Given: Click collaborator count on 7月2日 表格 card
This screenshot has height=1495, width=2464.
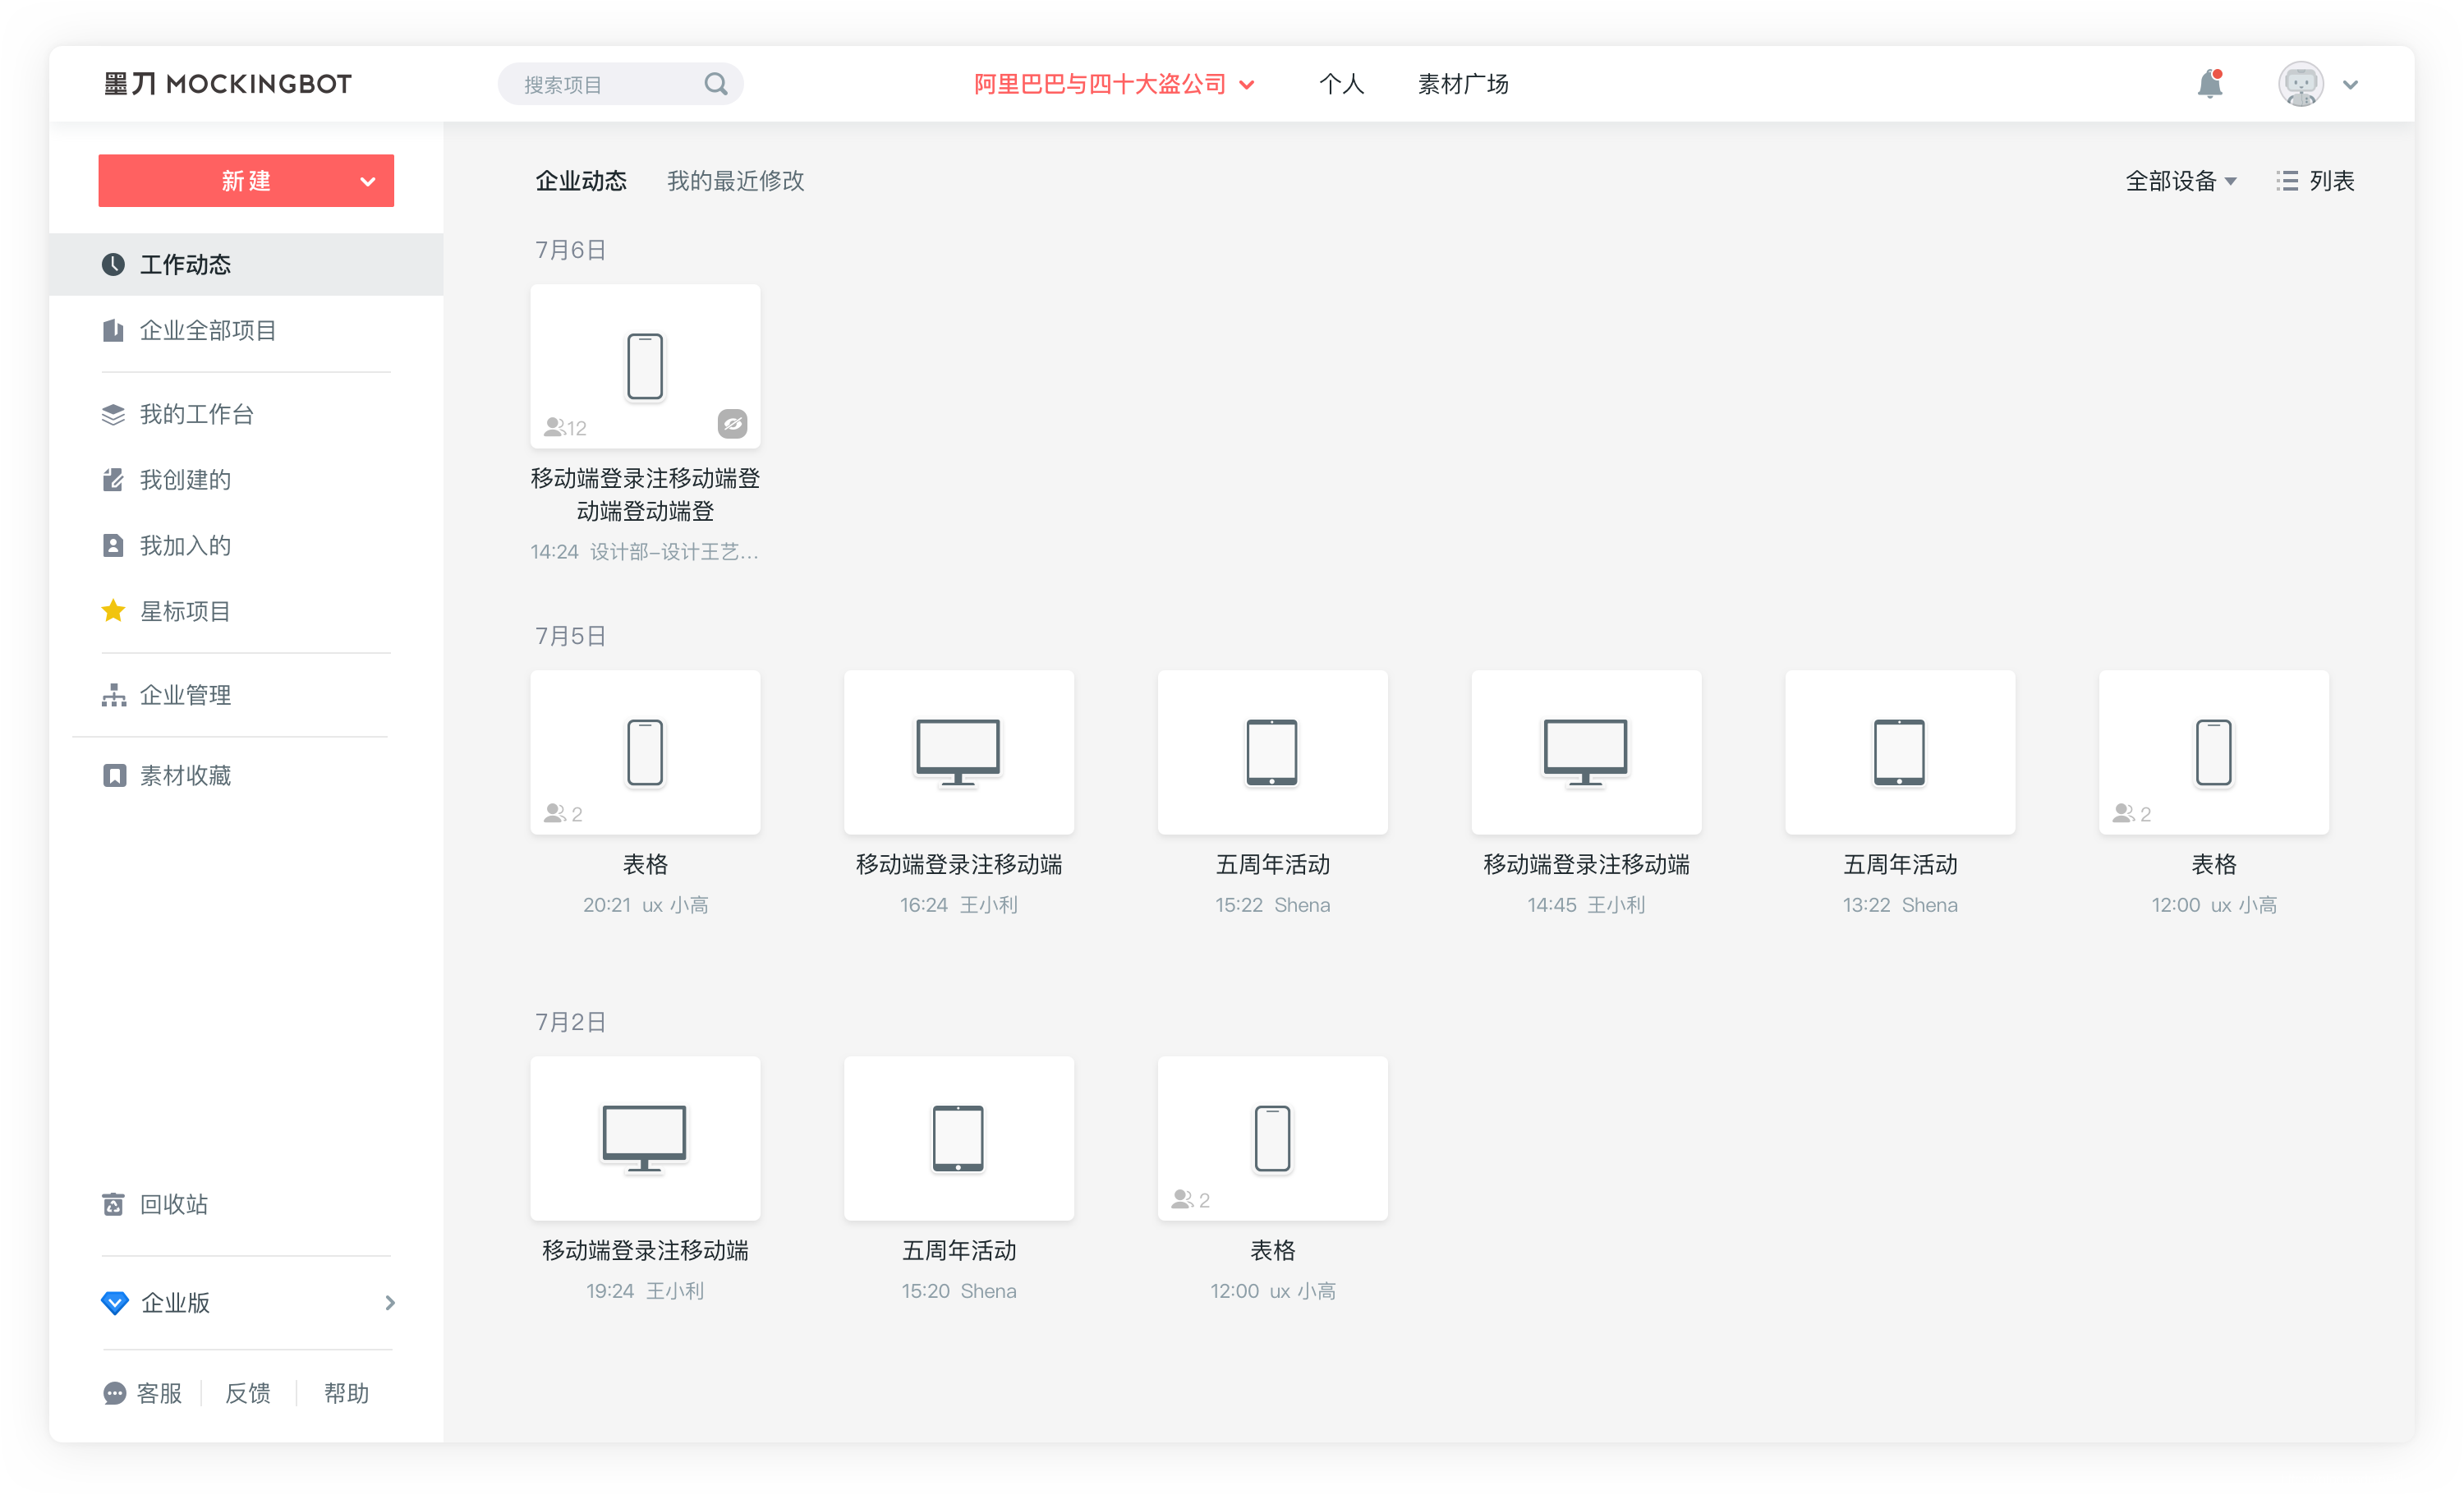Looking at the screenshot, I should point(1191,1200).
